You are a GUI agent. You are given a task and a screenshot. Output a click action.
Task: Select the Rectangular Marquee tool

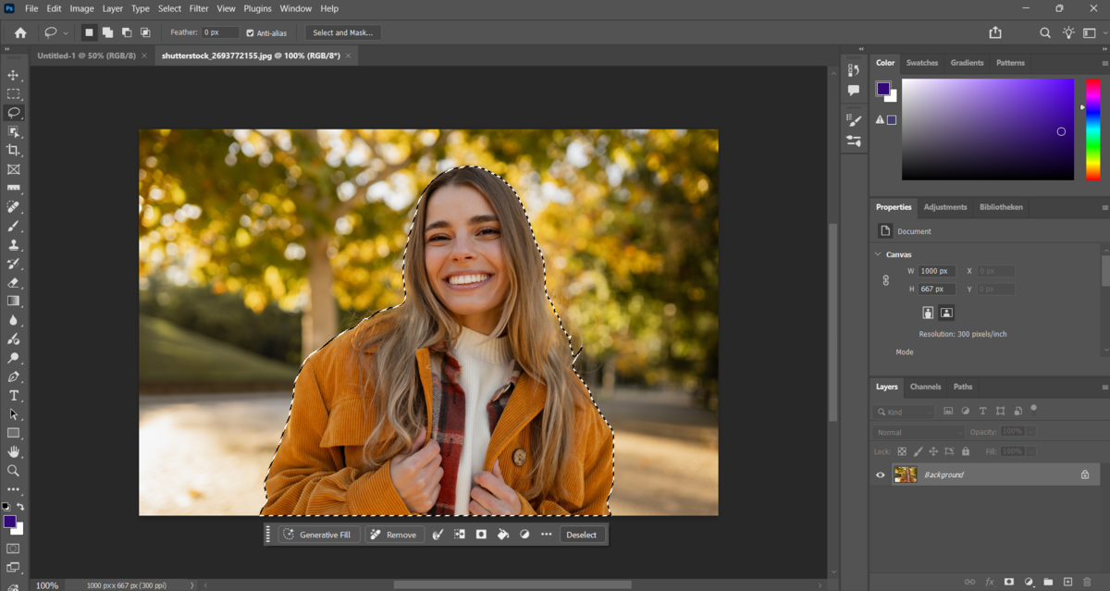point(13,93)
